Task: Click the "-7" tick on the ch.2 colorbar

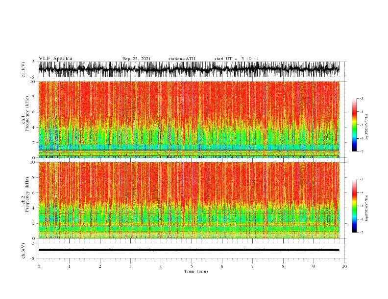Action: (x=362, y=232)
